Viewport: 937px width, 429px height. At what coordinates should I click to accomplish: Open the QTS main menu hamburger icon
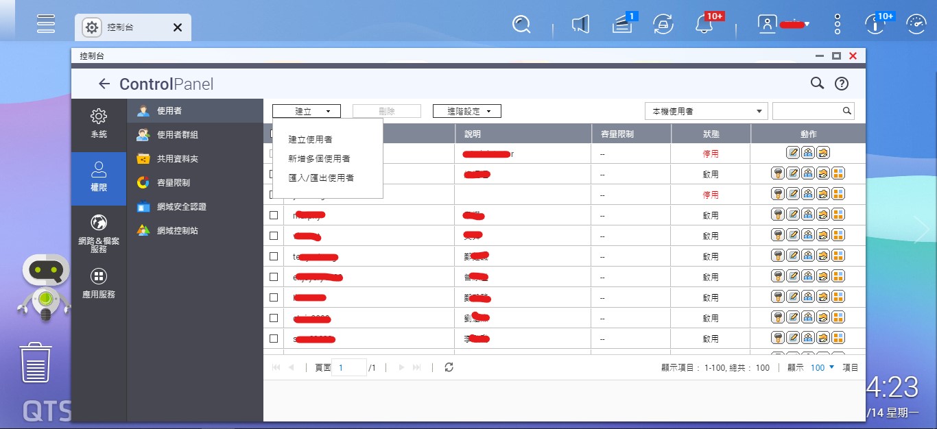tap(46, 24)
